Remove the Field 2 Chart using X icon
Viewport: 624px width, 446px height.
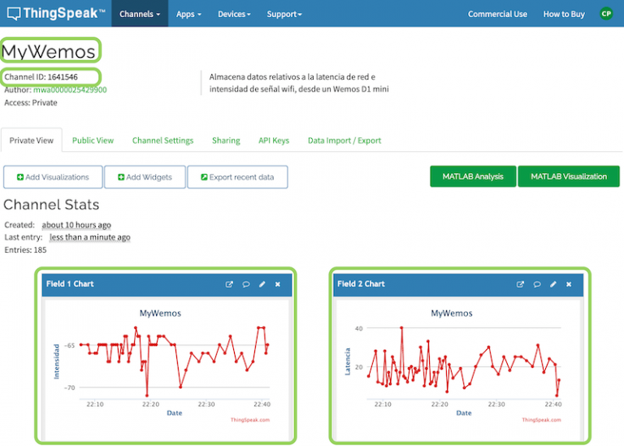[569, 284]
